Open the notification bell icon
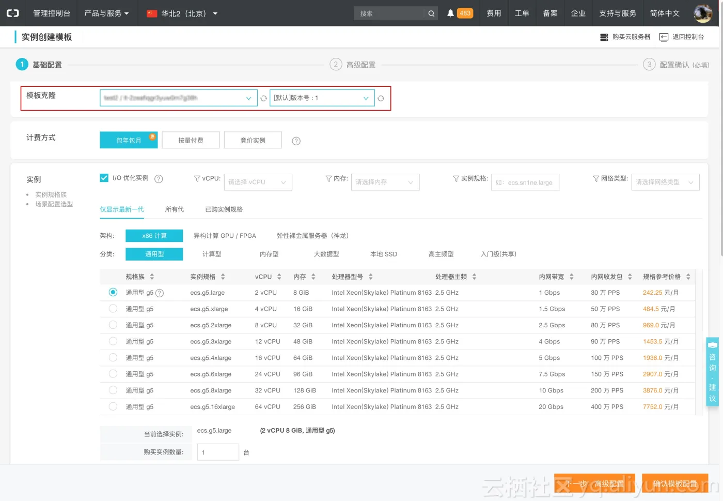 pyautogui.click(x=450, y=13)
